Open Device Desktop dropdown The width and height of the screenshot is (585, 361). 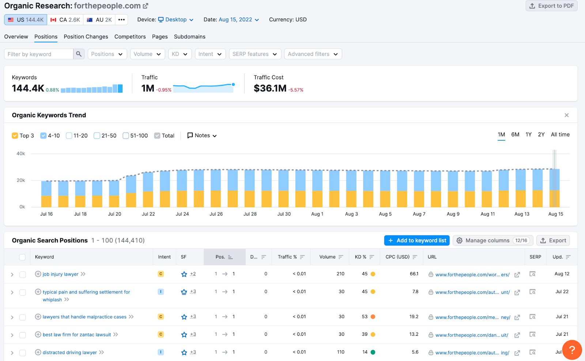[175, 20]
